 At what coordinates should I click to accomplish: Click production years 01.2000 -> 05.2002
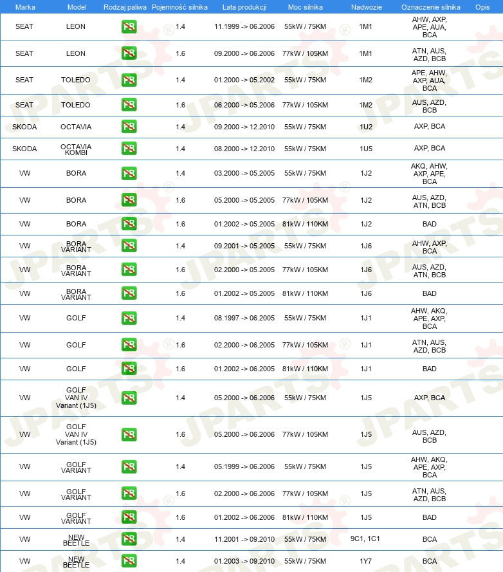(244, 80)
